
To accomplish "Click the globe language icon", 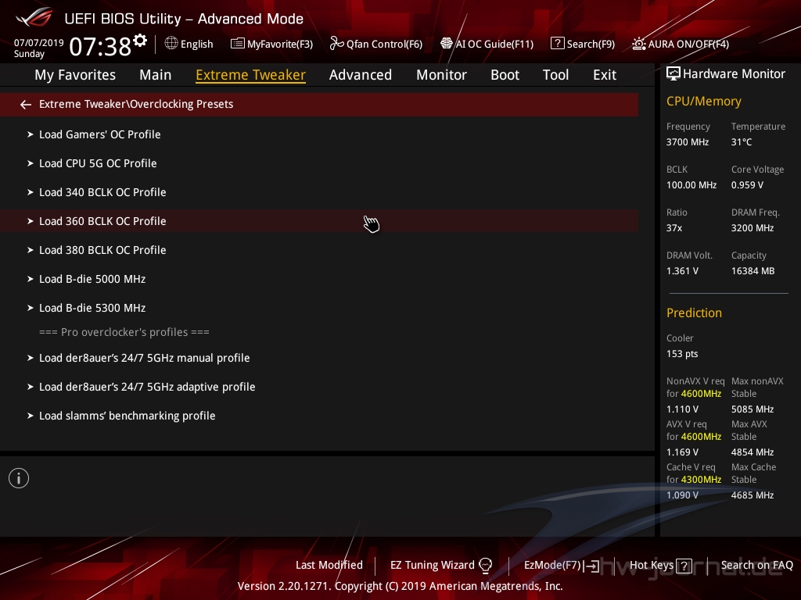I will pos(171,44).
